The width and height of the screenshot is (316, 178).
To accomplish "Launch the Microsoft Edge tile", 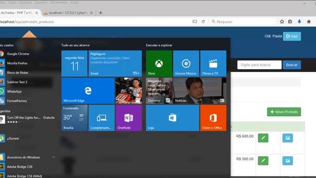I will point(88,90).
